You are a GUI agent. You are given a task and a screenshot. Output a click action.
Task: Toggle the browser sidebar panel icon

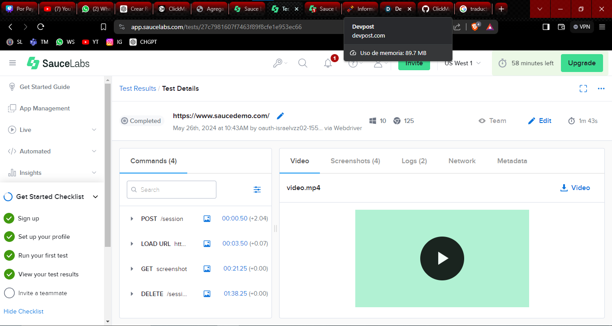pyautogui.click(x=546, y=27)
